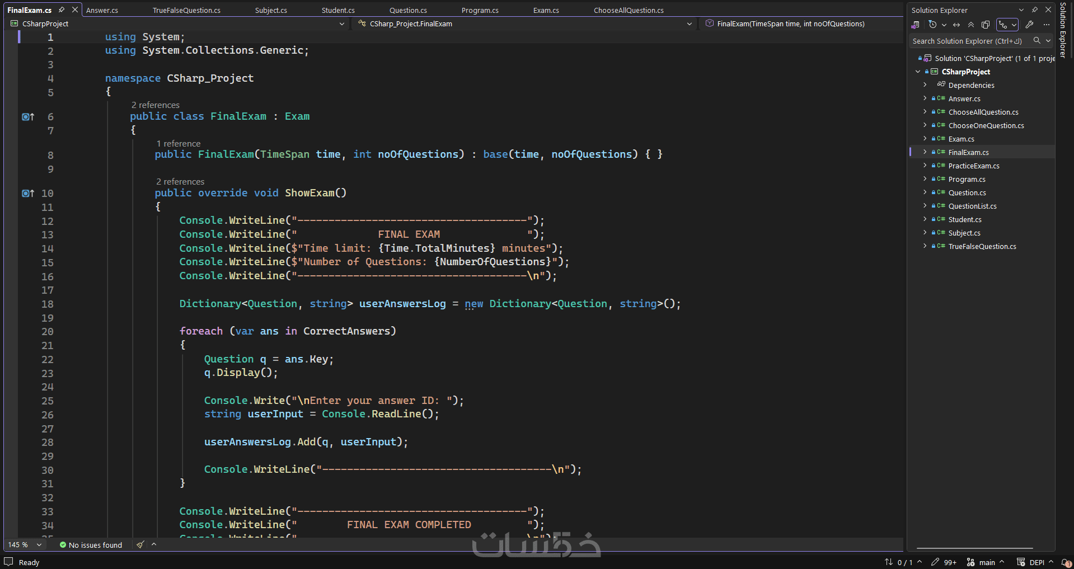The width and height of the screenshot is (1074, 569).
Task: Open the Exam.cs editor tab
Action: click(x=546, y=10)
